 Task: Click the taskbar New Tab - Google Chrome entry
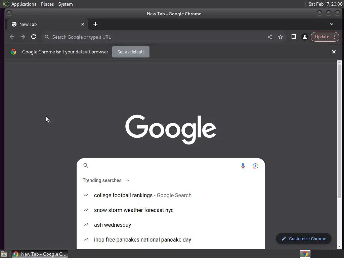(40, 254)
